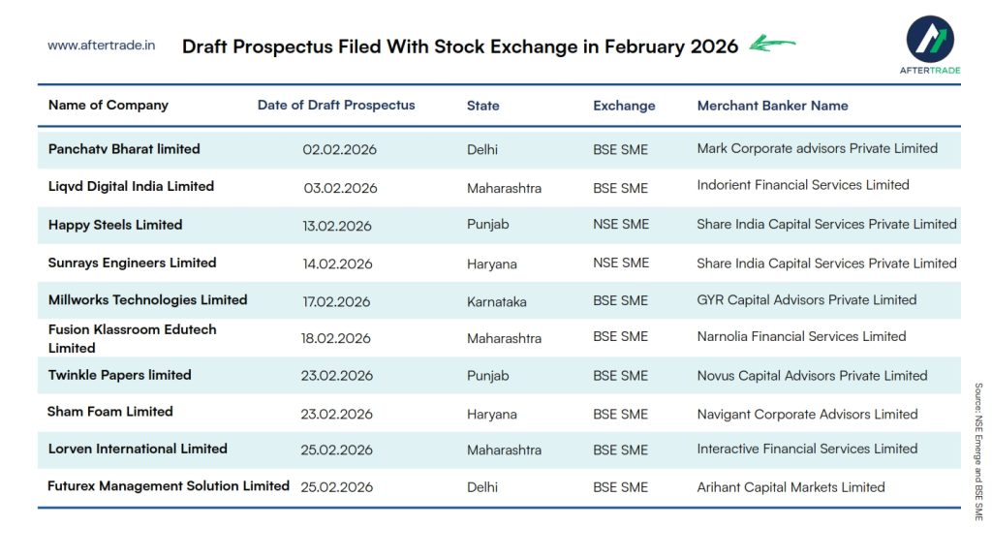Click the page title heading text
Viewport: 992px width, 558px height.
tap(460, 46)
